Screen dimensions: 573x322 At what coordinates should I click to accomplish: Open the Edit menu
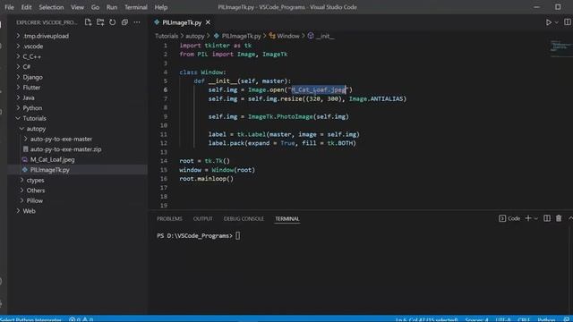tap(26, 7)
